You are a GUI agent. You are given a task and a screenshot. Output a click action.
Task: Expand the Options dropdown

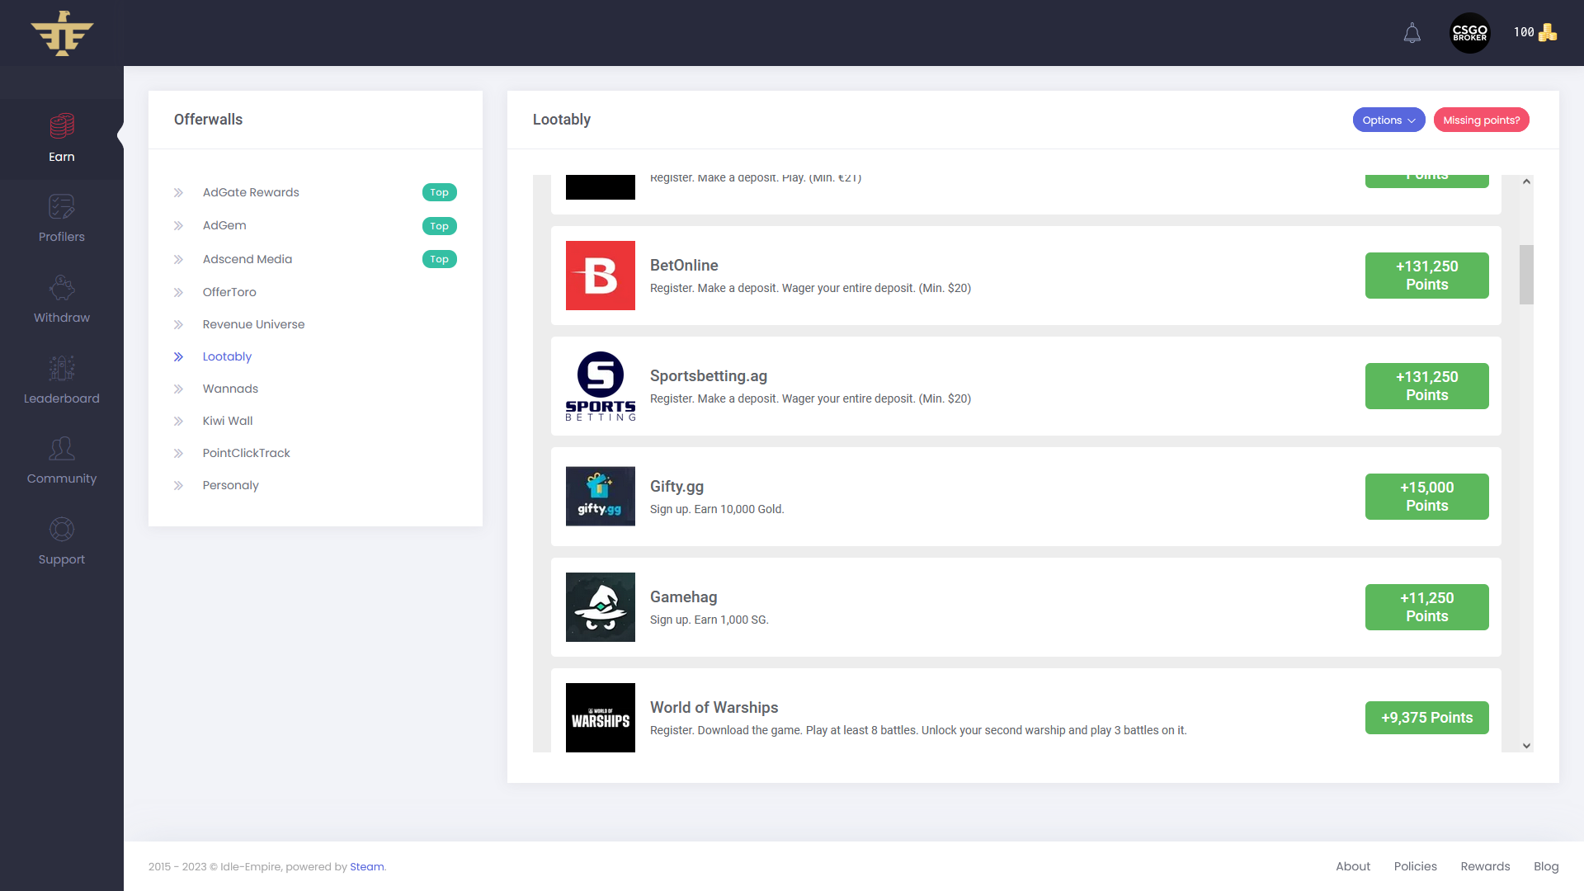click(x=1388, y=120)
